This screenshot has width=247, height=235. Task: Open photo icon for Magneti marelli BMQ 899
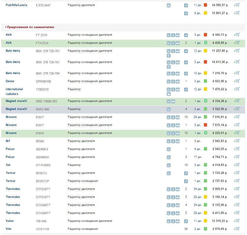pyautogui.click(x=169, y=109)
